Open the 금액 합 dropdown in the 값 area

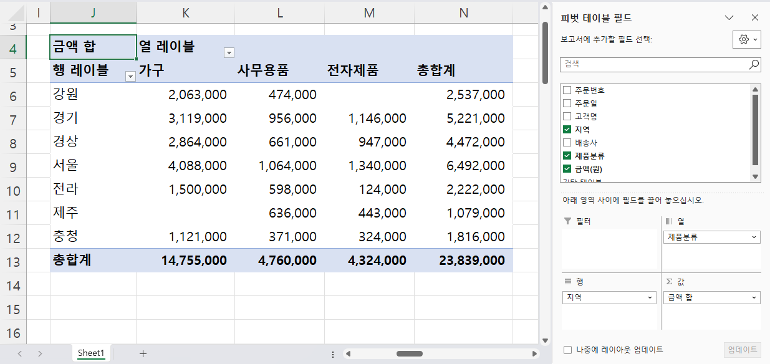(x=753, y=297)
